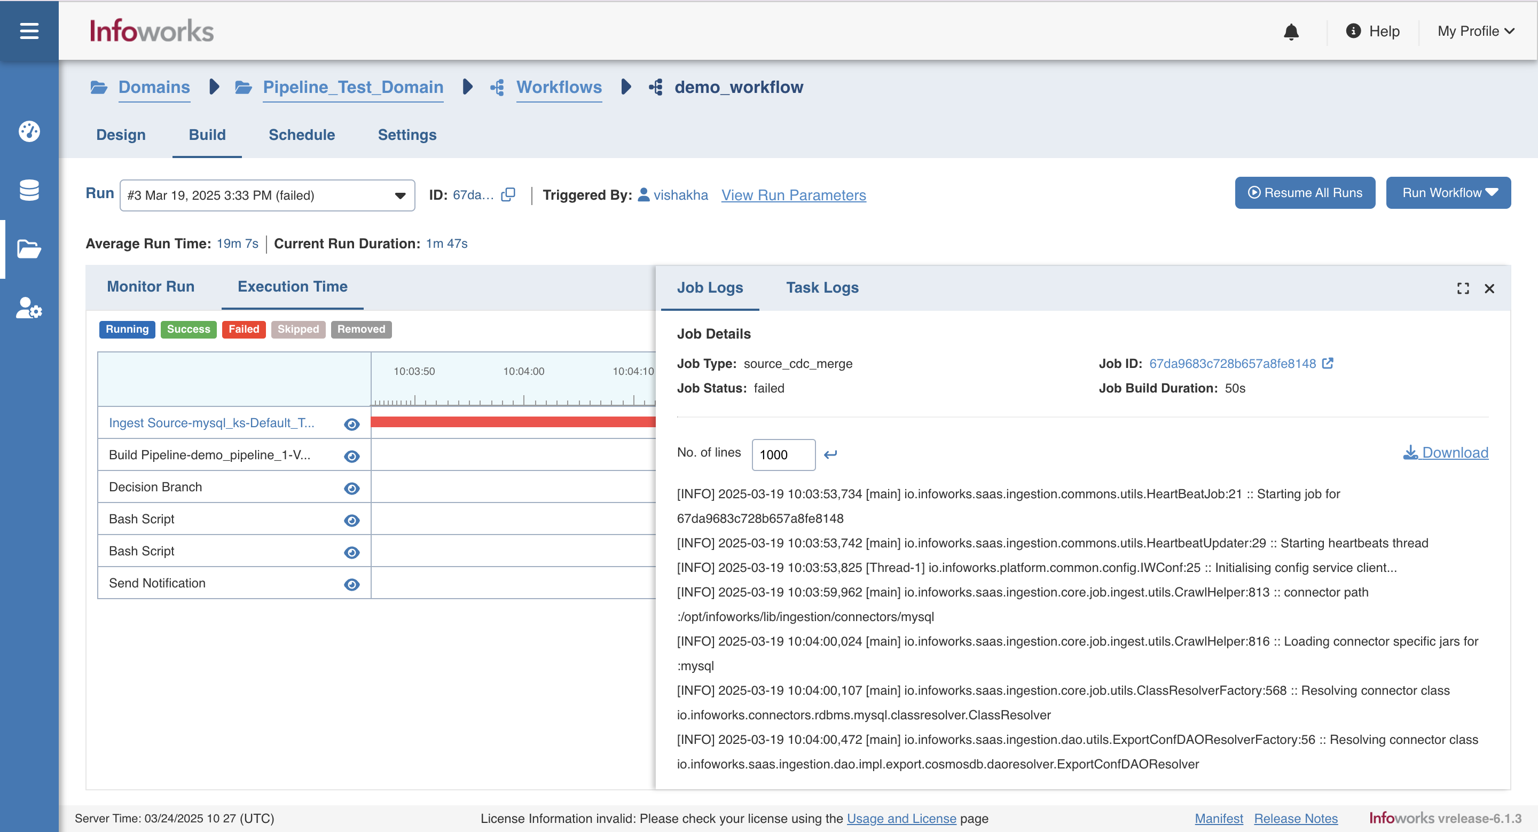Click the Workflows icon in the breadcrumb
Image resolution: width=1538 pixels, height=832 pixels.
(x=497, y=87)
